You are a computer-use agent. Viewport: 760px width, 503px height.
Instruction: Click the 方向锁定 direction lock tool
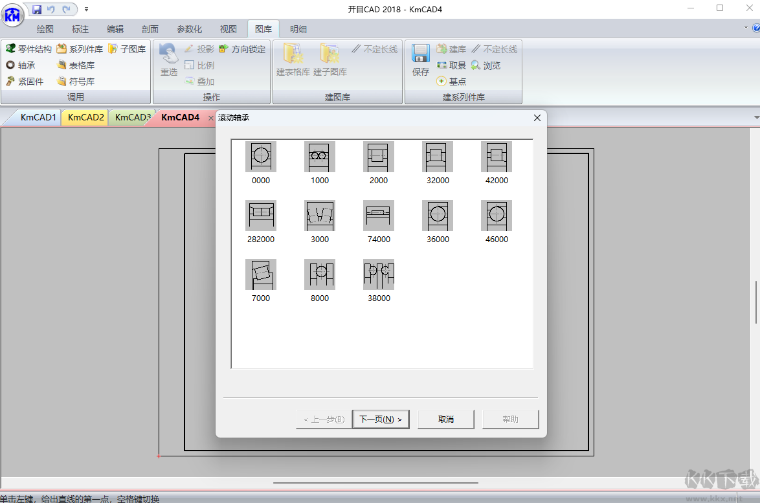coord(242,49)
